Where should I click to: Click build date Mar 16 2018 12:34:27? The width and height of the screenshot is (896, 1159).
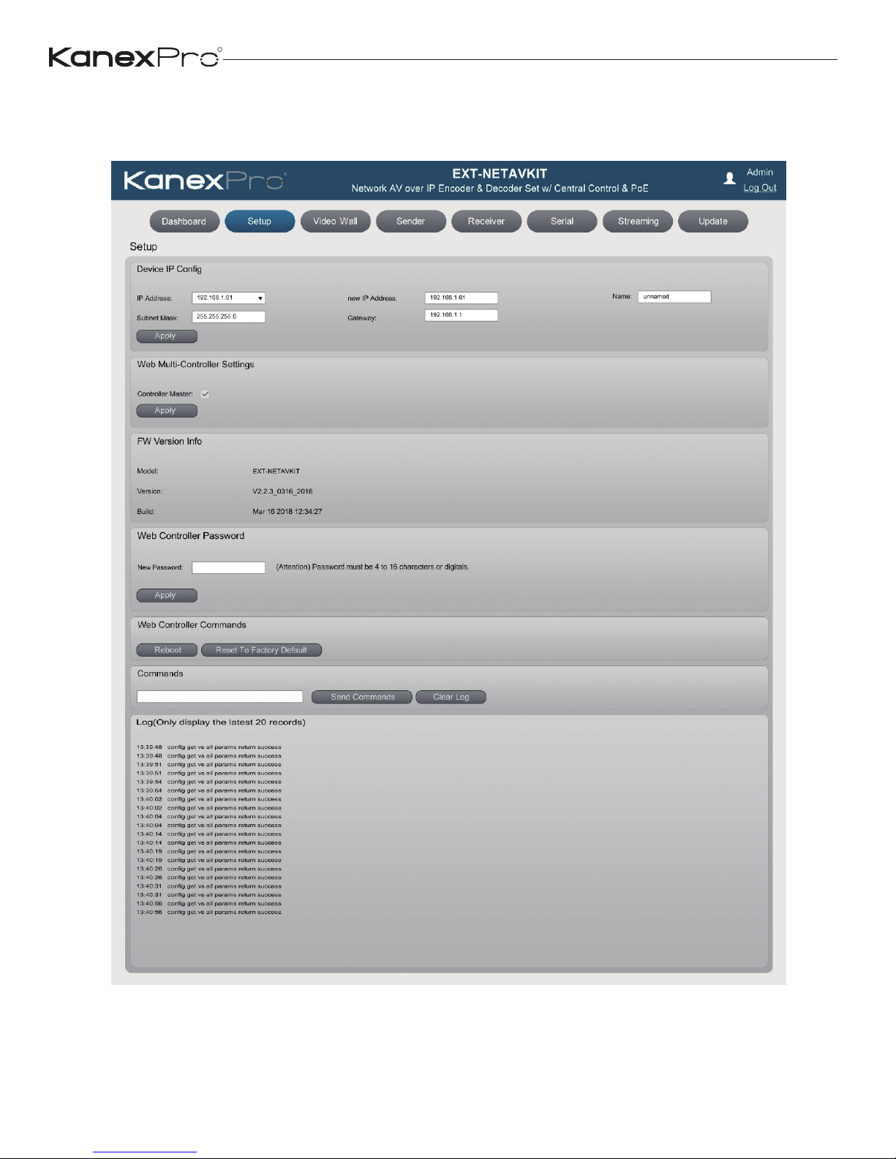(x=287, y=512)
